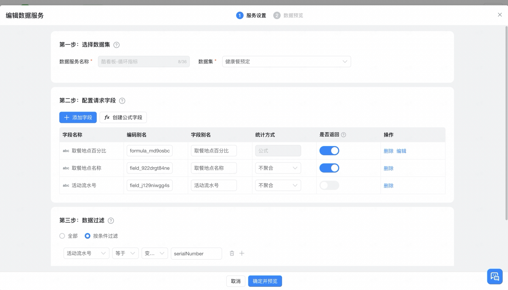508x290 pixels.
Task: Click help icon beside 第二步 配置请求字段
Action: pos(122,101)
